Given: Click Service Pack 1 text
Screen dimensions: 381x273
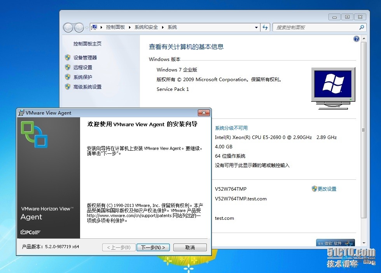Looking at the screenshot, I should [173, 89].
